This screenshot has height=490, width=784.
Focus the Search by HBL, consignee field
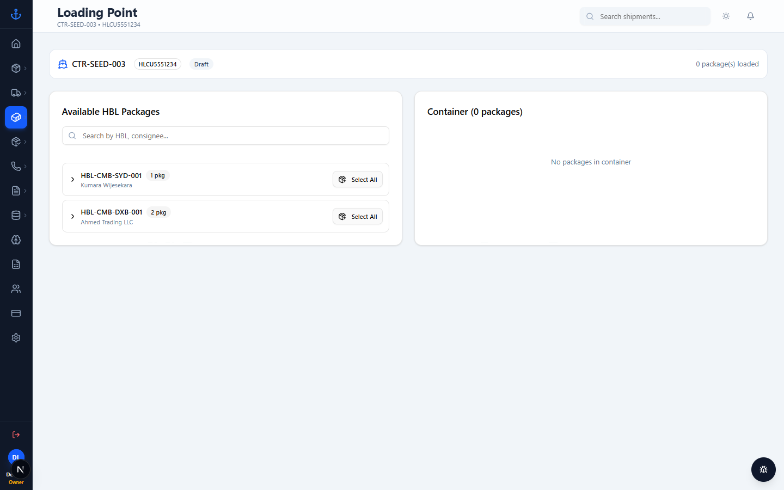[x=225, y=136]
